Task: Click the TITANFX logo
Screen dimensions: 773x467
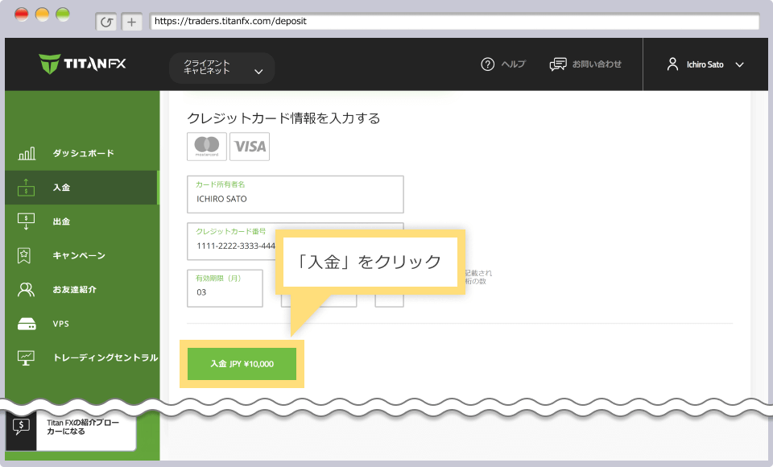Action: pyautogui.click(x=82, y=63)
